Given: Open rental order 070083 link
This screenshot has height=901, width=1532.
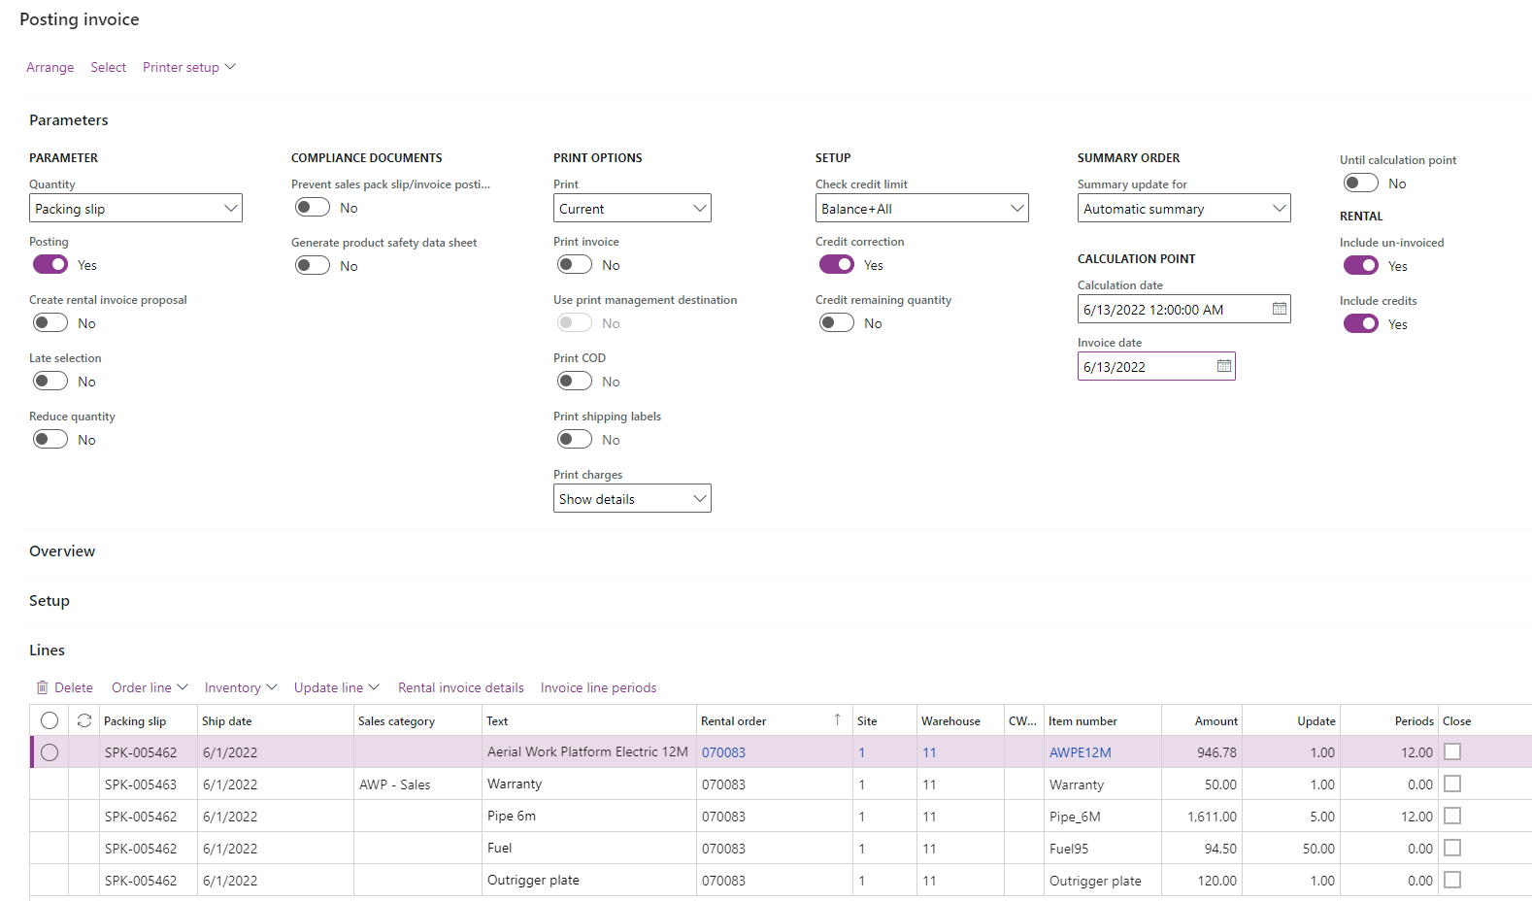Looking at the screenshot, I should (723, 752).
